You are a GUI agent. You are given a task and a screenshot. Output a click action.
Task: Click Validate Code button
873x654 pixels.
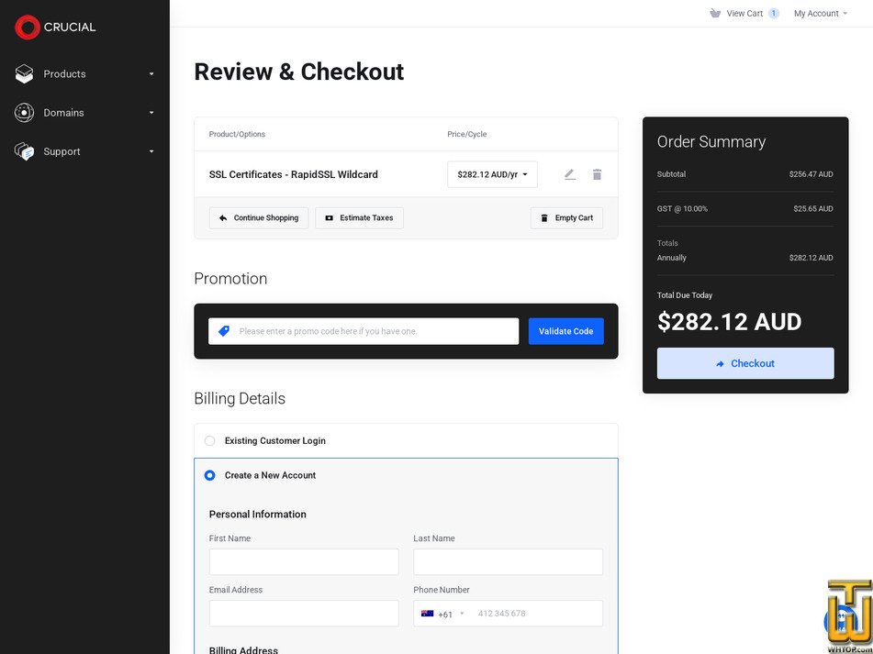(565, 331)
